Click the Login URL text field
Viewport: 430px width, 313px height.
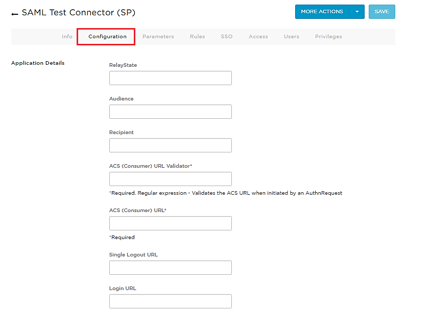(170, 301)
